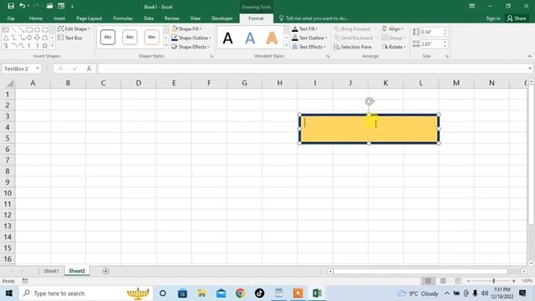Open the Align dropdown in Arrange
The image size is (535, 301).
click(393, 29)
